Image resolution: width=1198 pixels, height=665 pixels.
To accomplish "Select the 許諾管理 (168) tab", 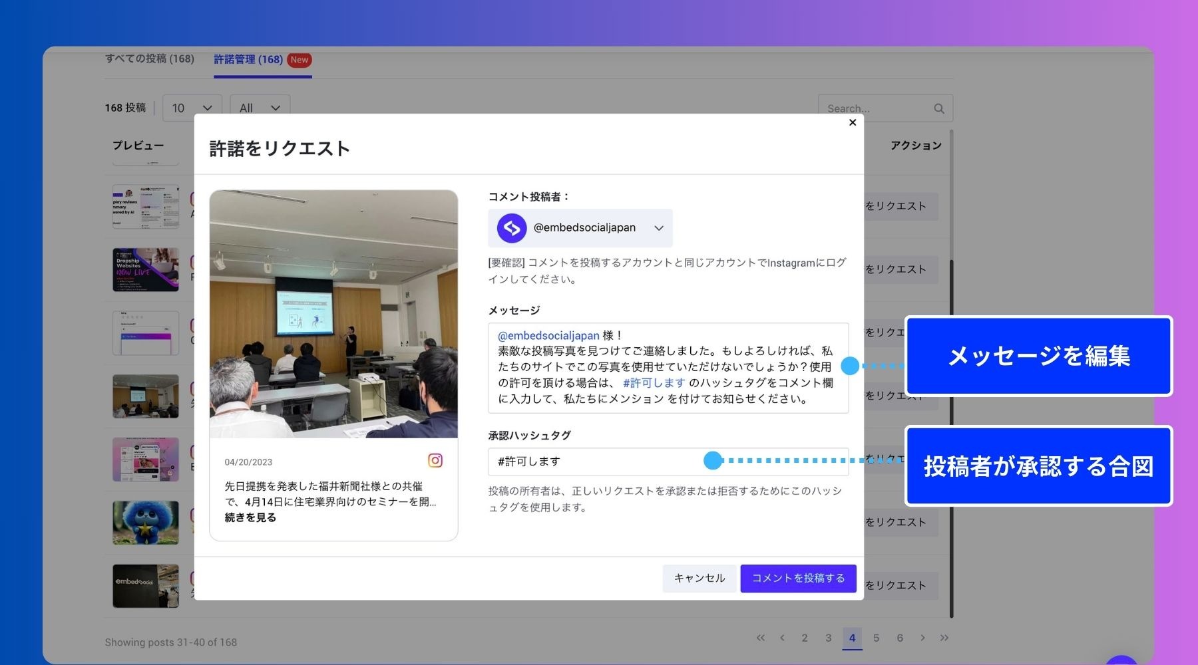I will pos(248,59).
